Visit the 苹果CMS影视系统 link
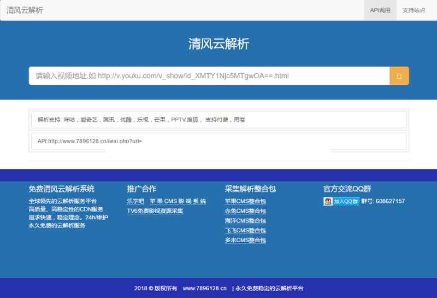 click(178, 201)
